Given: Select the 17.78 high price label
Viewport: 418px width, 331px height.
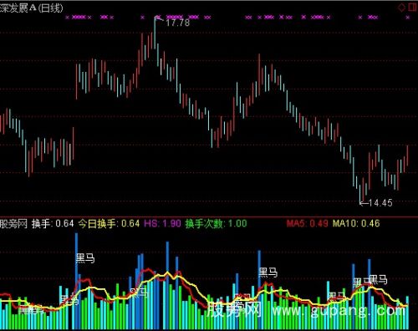Looking at the screenshot, I should click(177, 23).
